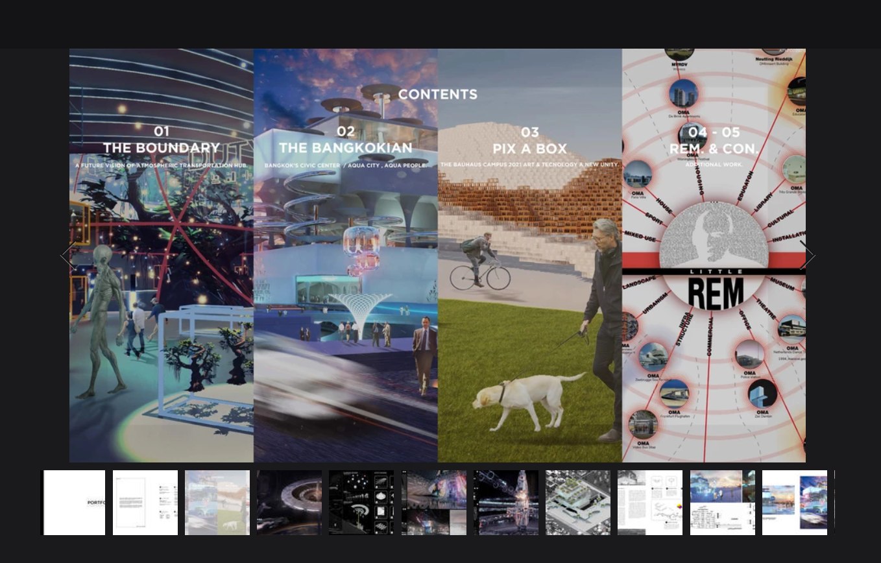881x563 pixels.
Task: Open the grayscale isometric city model thumbnail
Action: [x=578, y=503]
